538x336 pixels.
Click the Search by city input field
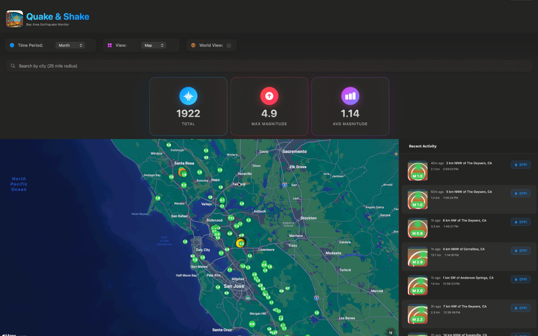269,66
